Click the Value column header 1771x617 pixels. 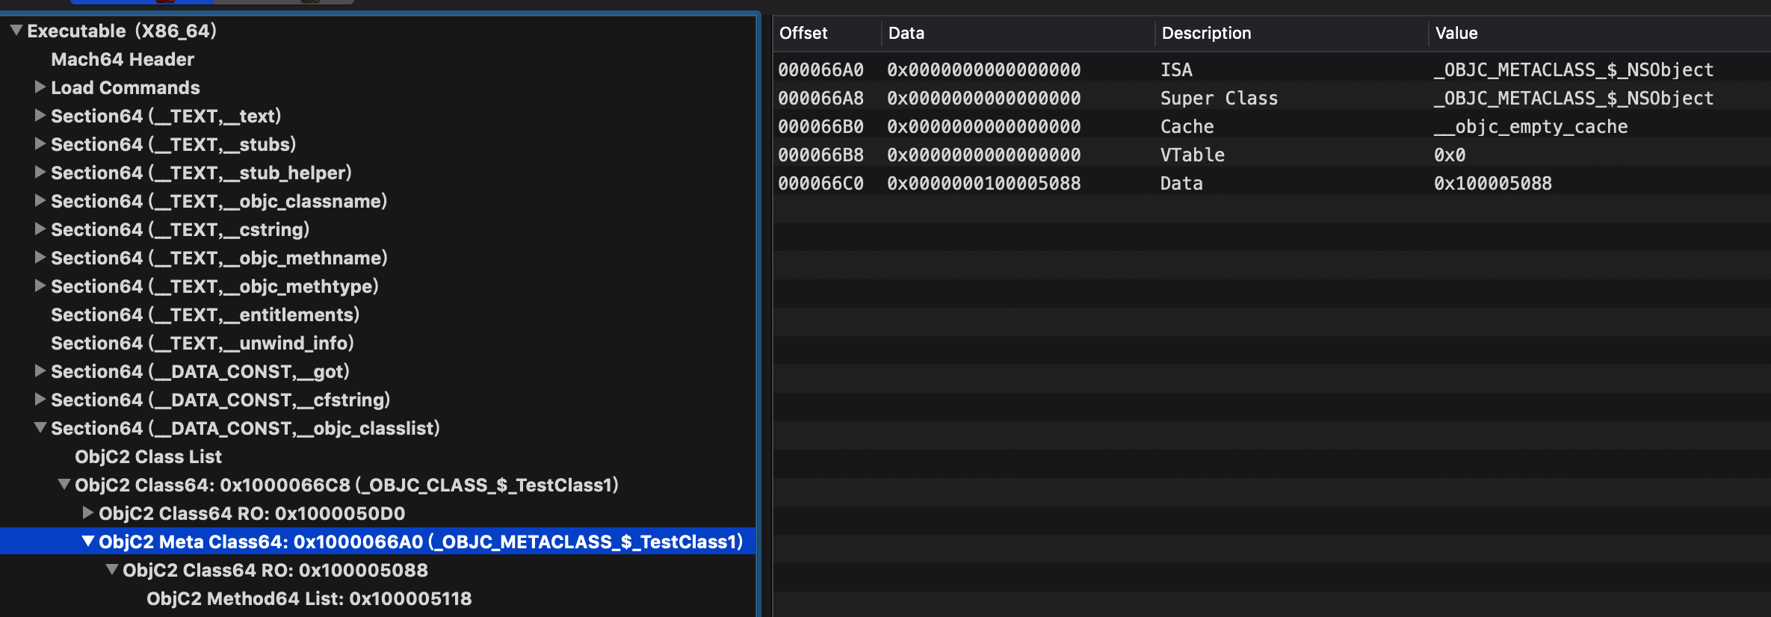click(x=1456, y=34)
